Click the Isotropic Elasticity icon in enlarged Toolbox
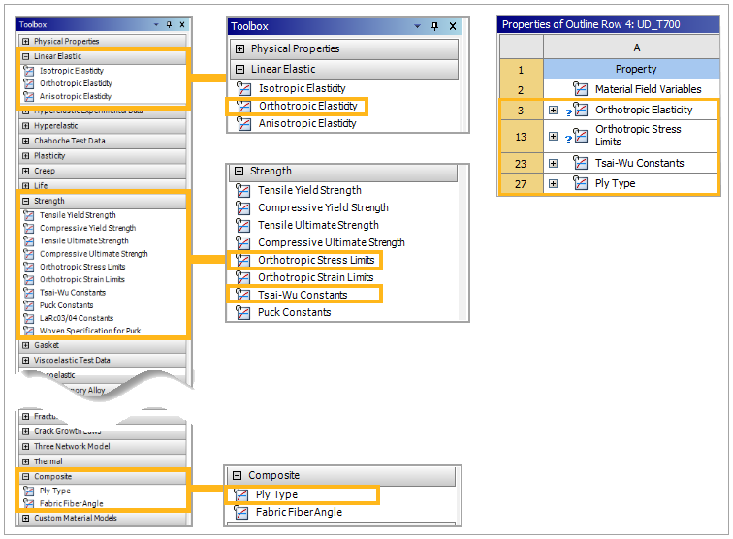This screenshot has width=733, height=539. pos(243,88)
